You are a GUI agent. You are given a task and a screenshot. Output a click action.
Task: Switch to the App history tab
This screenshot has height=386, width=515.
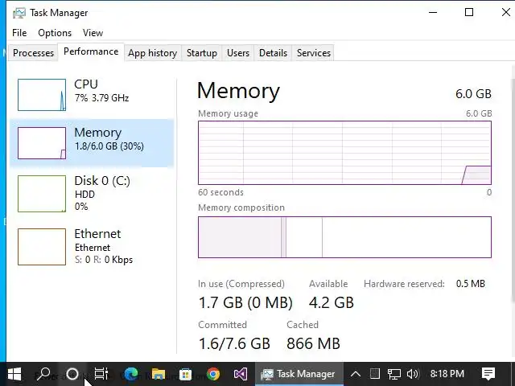click(x=152, y=53)
